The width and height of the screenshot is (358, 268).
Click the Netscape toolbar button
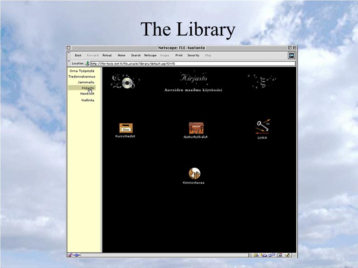[150, 55]
